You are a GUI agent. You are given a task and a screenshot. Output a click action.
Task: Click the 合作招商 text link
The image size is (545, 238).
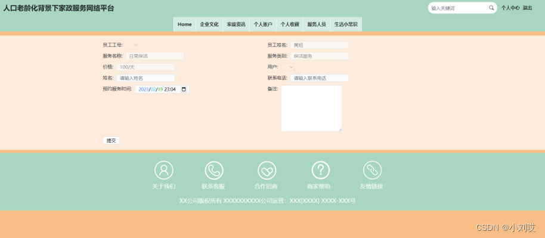pyautogui.click(x=266, y=187)
